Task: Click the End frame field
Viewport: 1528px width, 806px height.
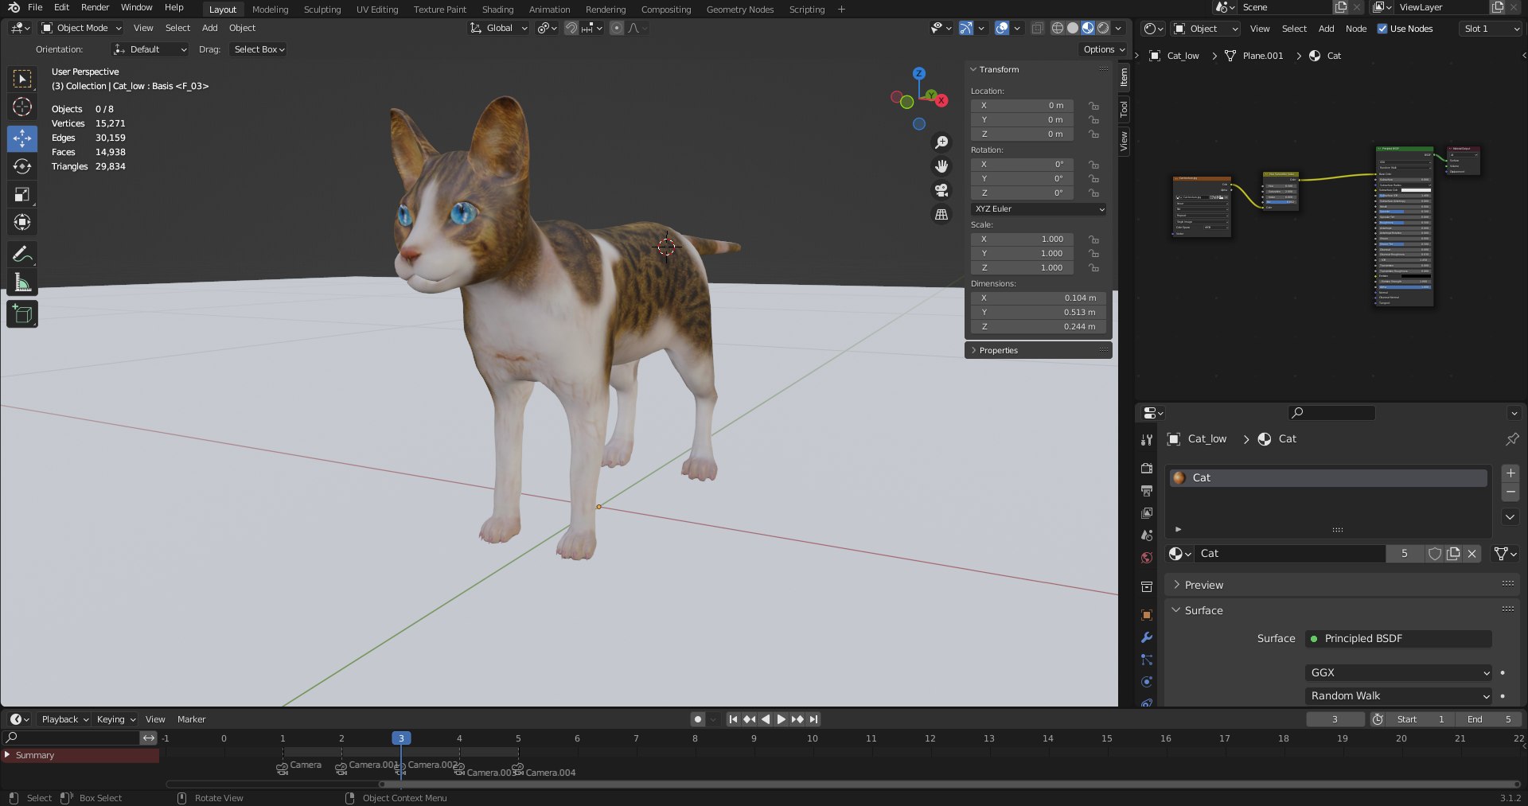Action: (1490, 719)
